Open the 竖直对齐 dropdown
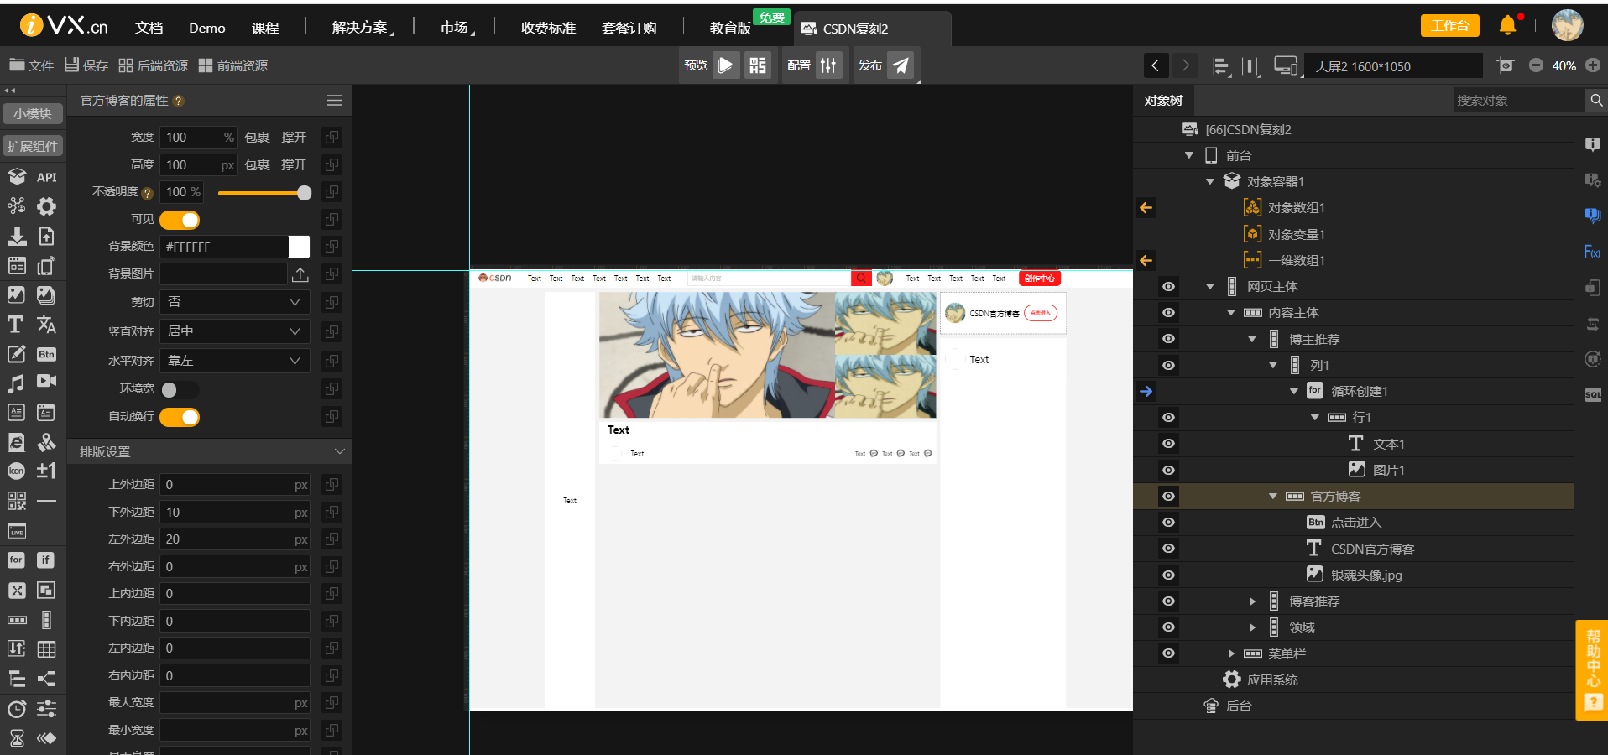Screen dimensions: 1608x755 click(x=235, y=331)
